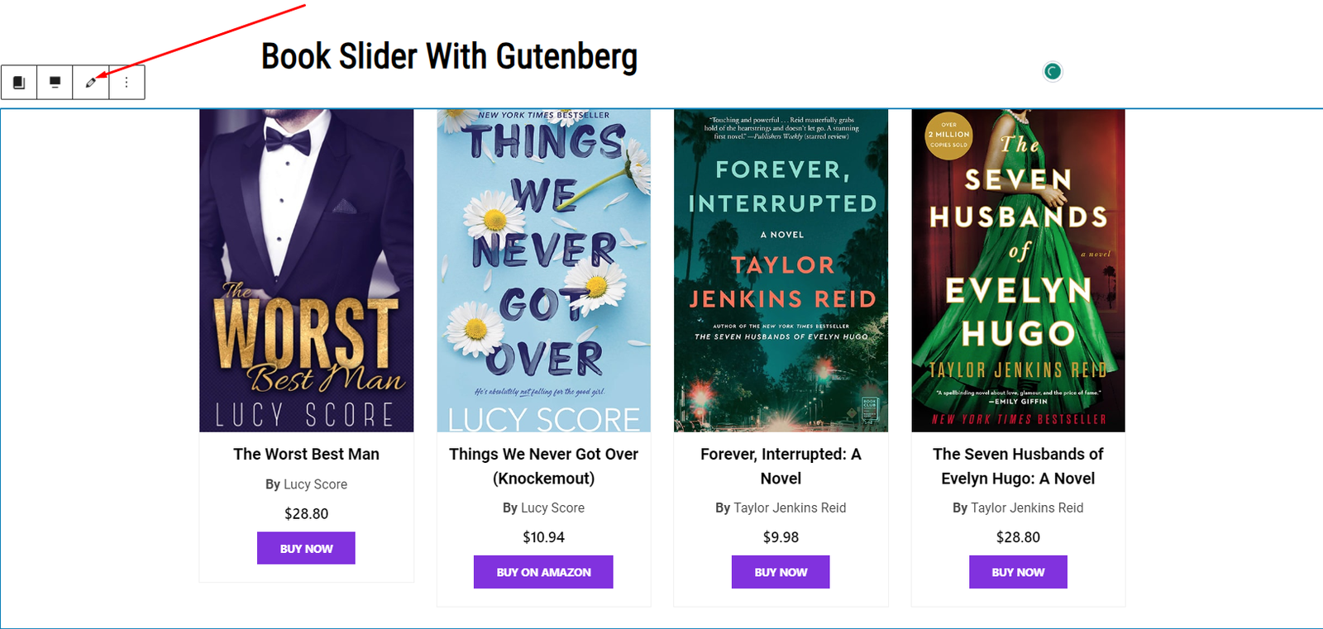Screen dimensions: 1323x629
Task: Click the Buy On Amazon button
Action: click(543, 572)
